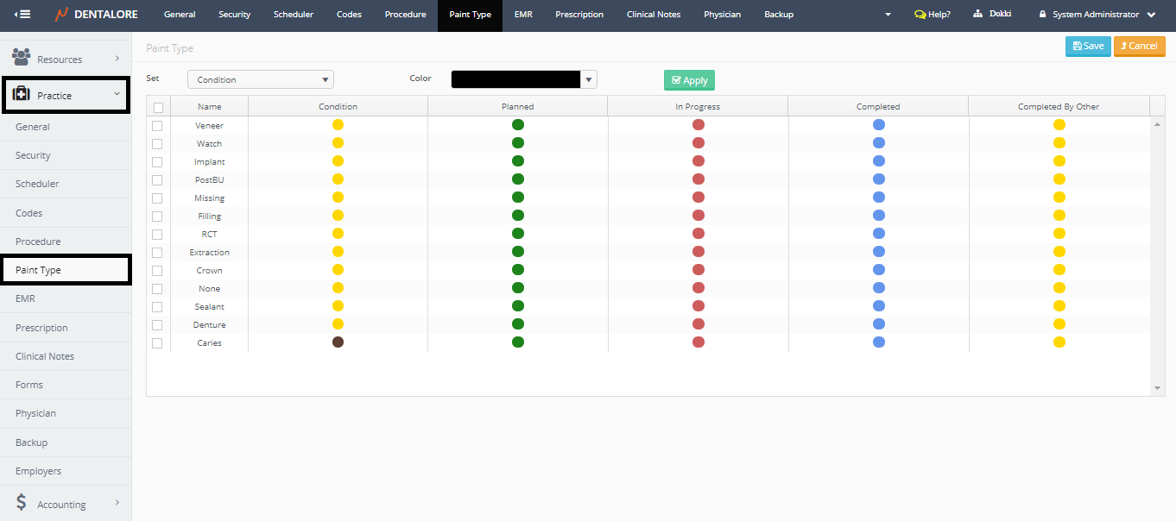Screen dimensions: 1176x521
Task: Open the Help chat icon
Action: pos(920,15)
